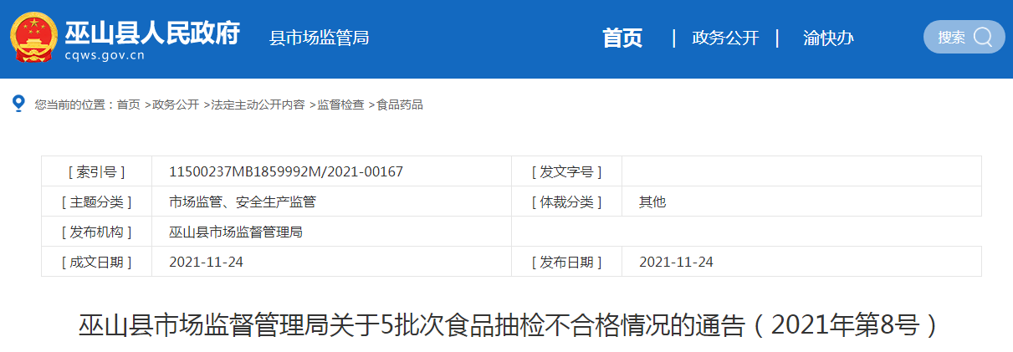This screenshot has height=352, width=1013.
Task: Click 巫山县人民政府 site title
Action: 152,33
